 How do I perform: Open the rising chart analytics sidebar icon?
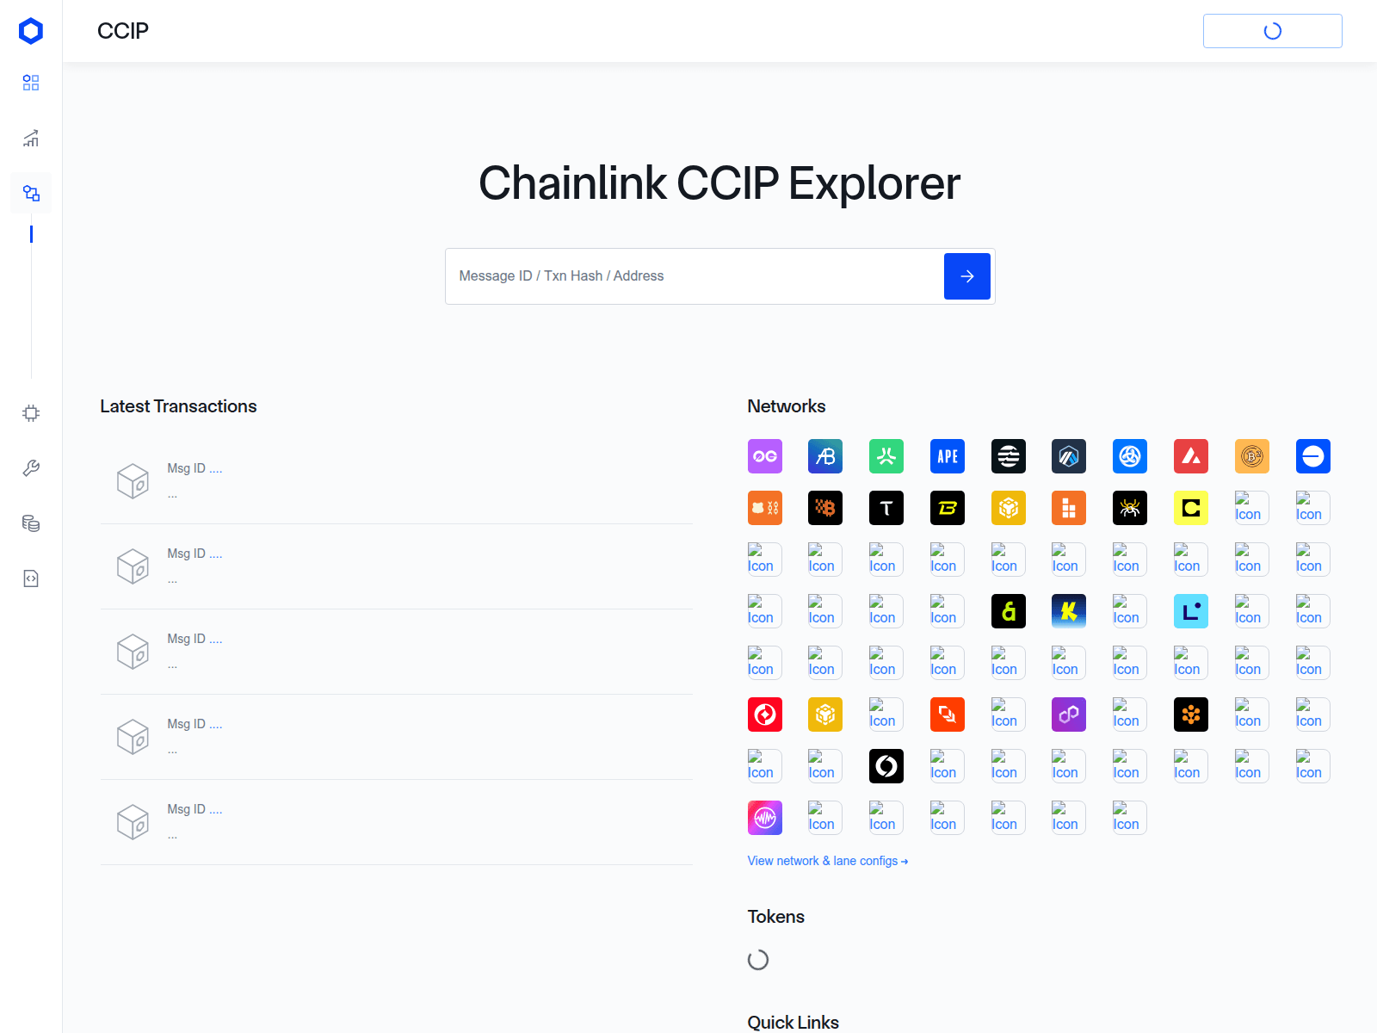click(31, 138)
